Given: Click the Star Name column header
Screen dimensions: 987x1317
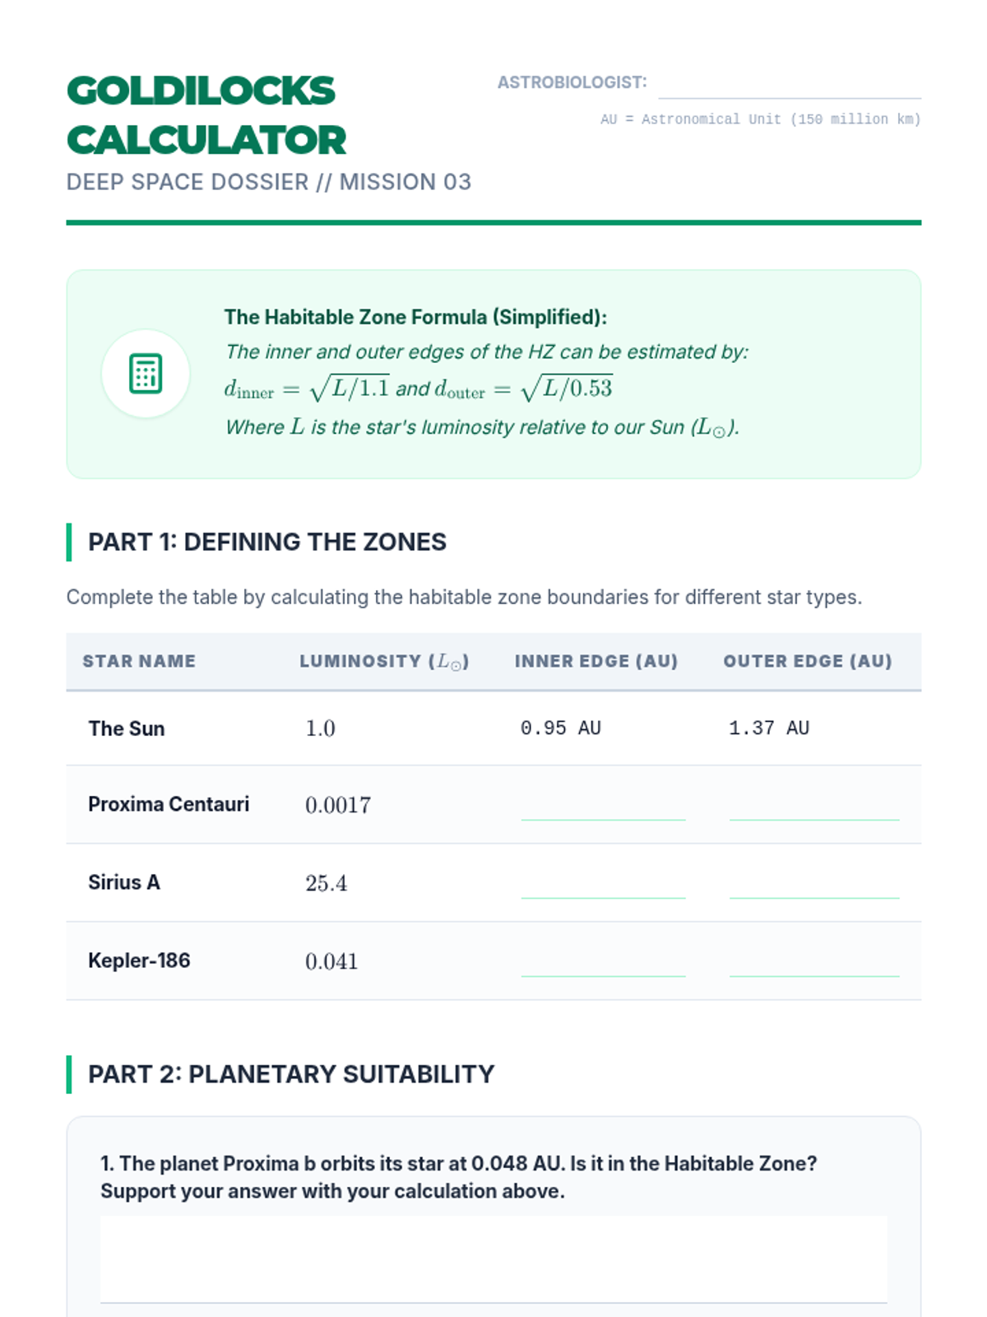Looking at the screenshot, I should pos(139,661).
